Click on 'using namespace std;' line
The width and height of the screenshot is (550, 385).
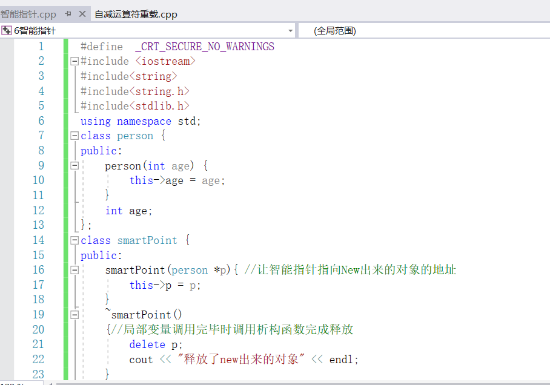[x=141, y=121]
